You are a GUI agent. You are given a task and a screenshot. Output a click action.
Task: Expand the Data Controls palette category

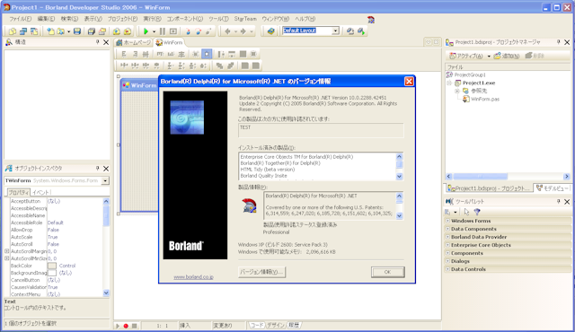(x=447, y=269)
